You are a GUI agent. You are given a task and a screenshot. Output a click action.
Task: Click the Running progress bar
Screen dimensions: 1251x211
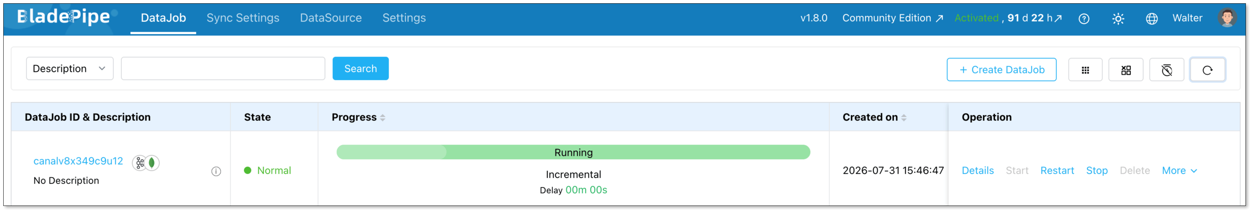click(x=573, y=152)
